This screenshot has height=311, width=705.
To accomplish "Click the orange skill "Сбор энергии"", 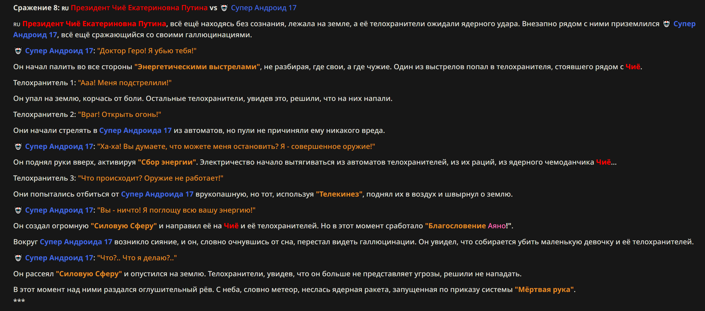I will click(167, 162).
